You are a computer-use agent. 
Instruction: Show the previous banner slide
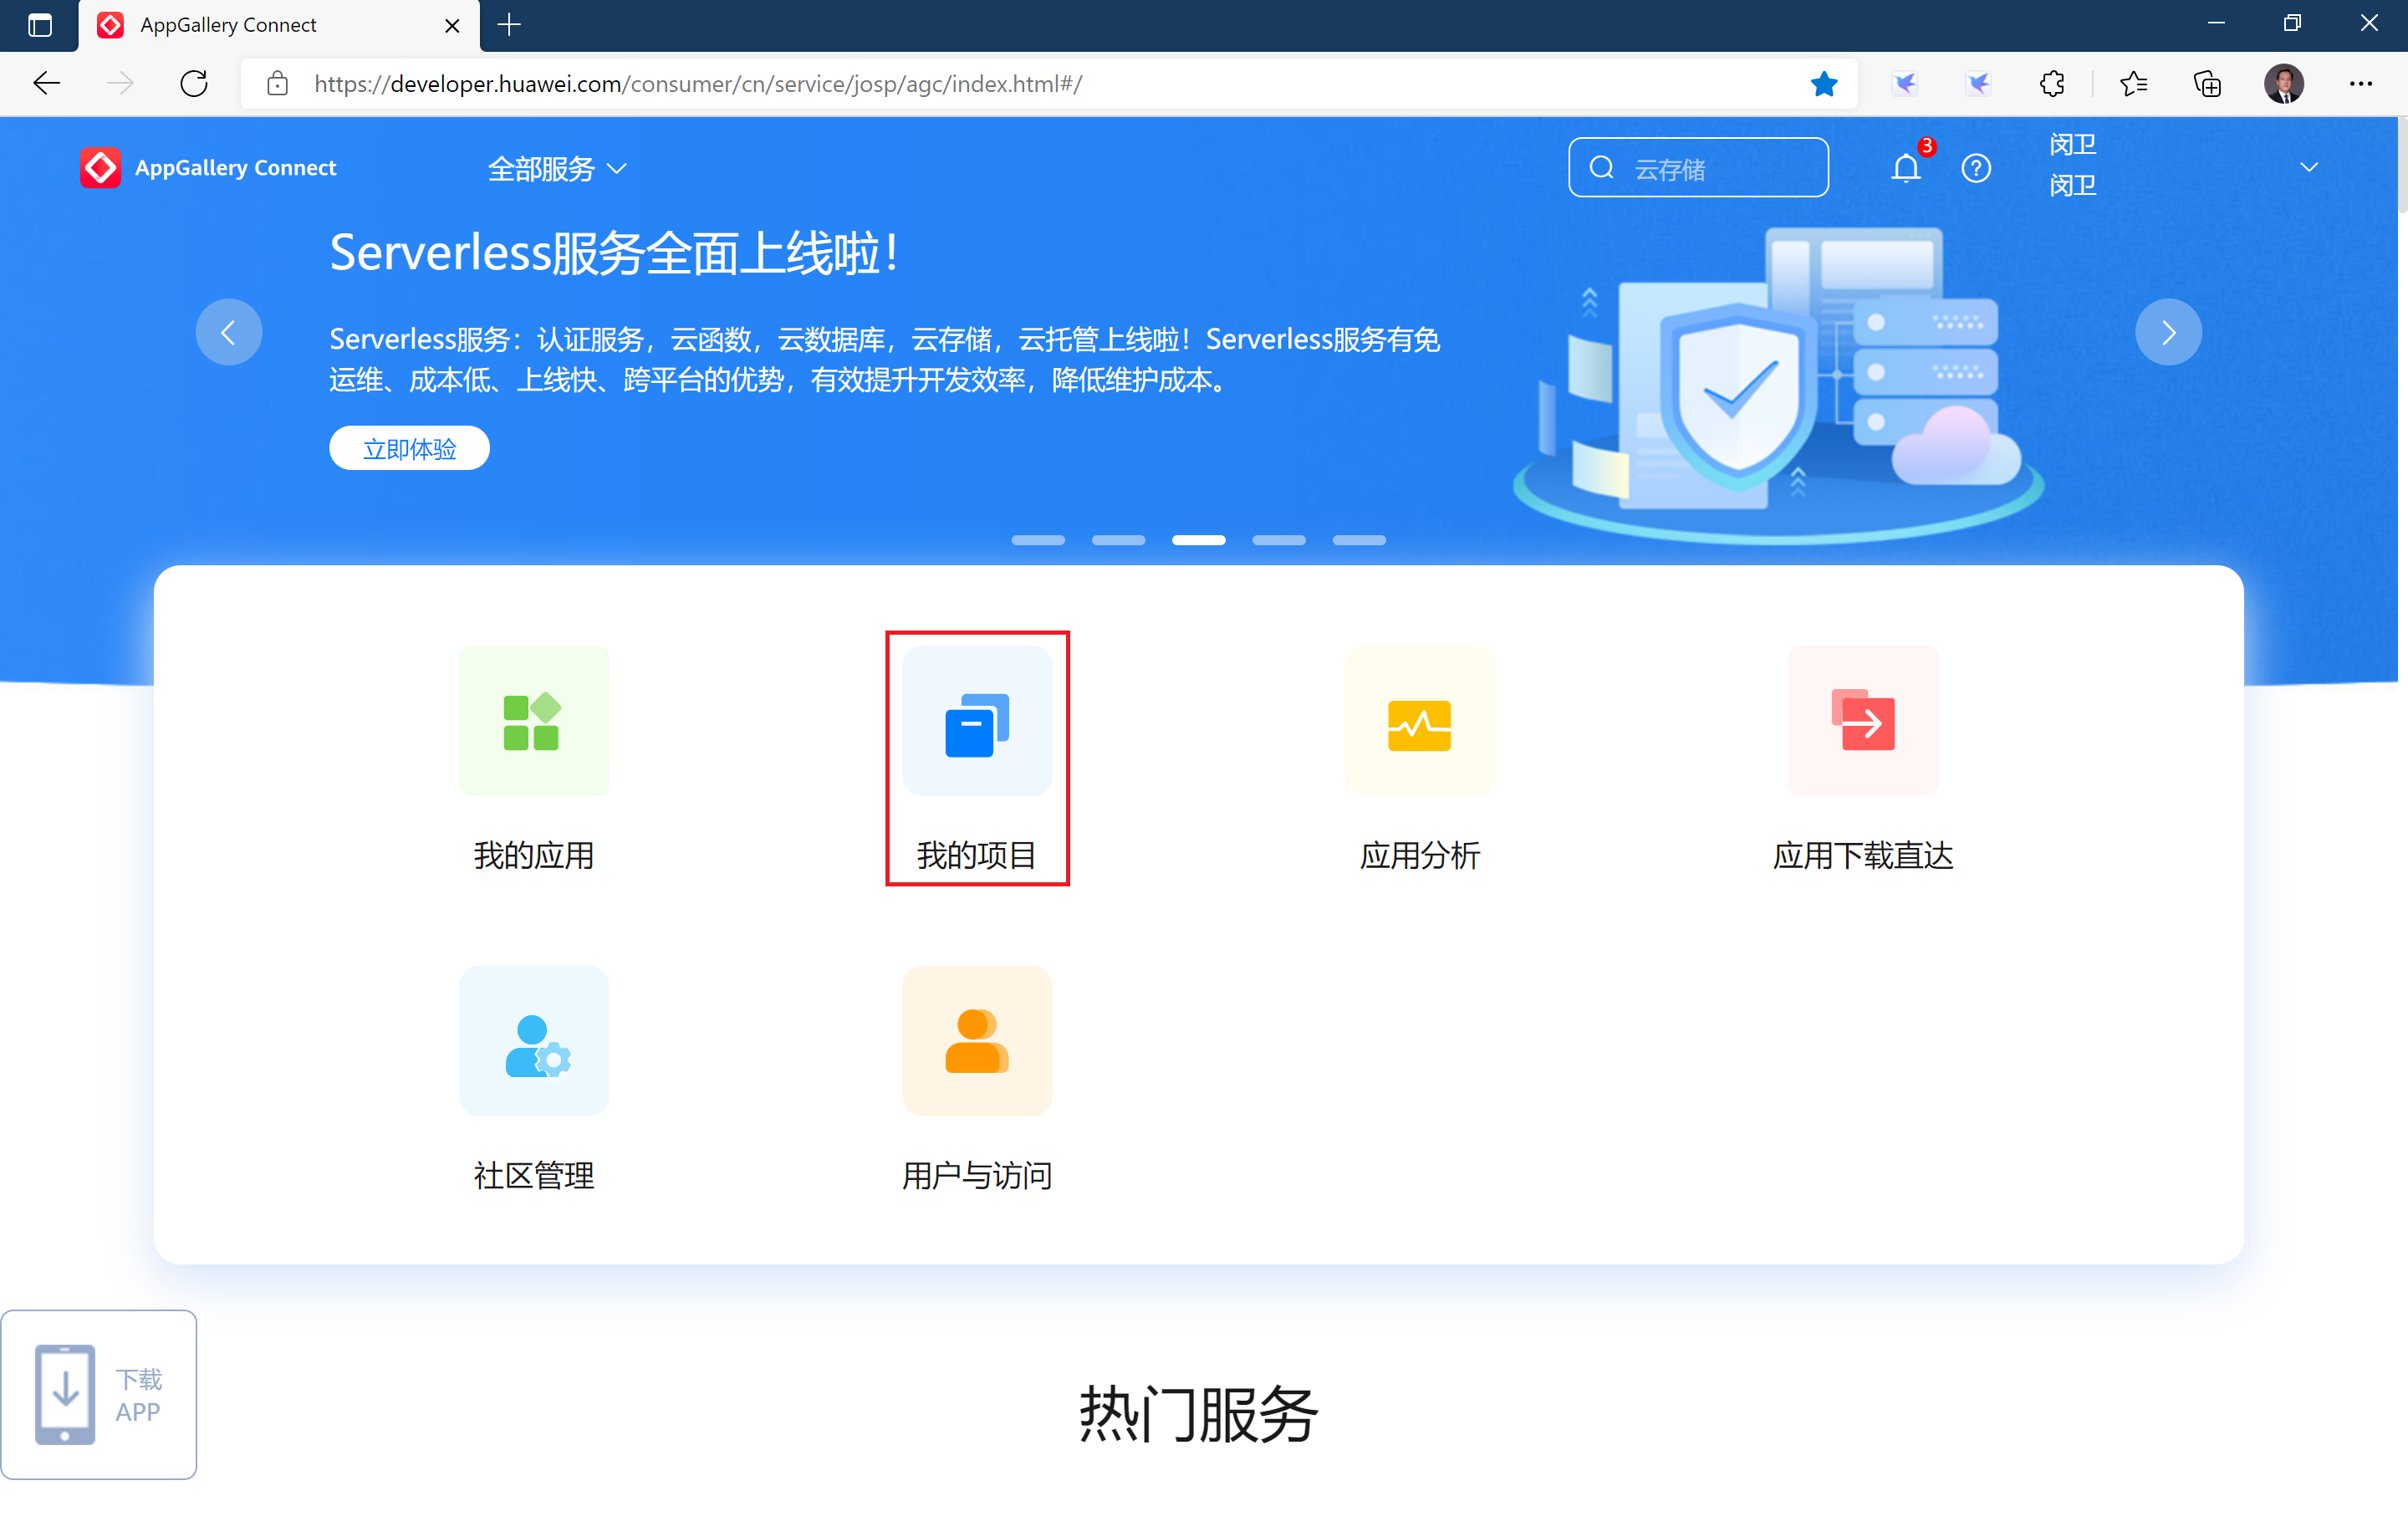click(229, 332)
